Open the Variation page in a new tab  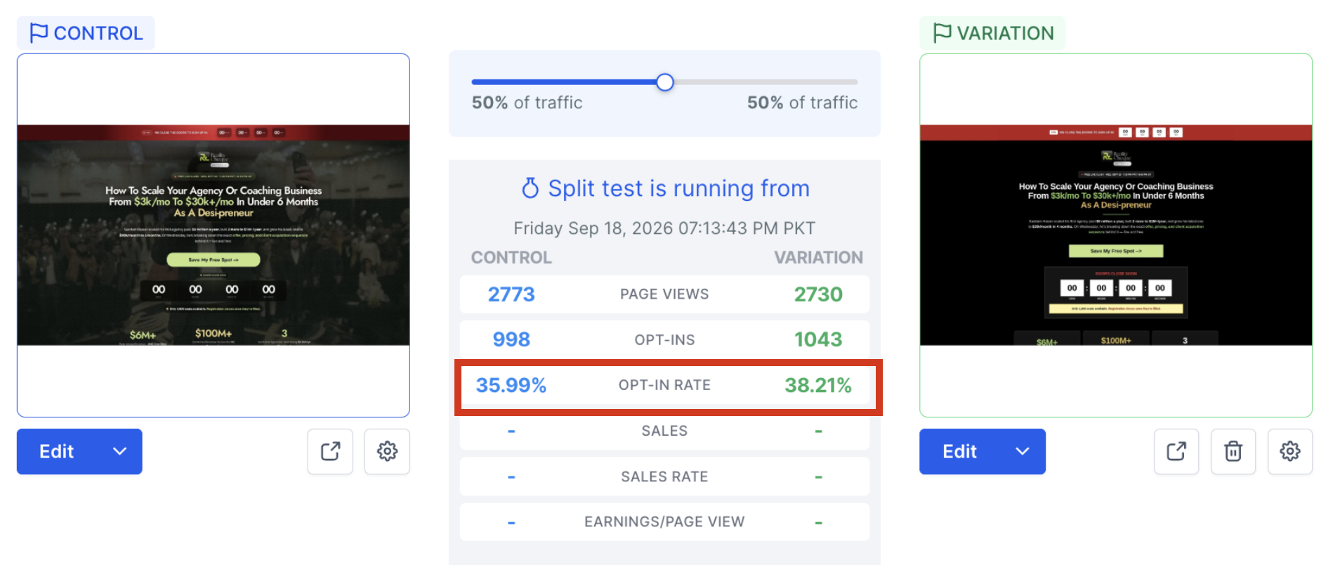[x=1176, y=451]
